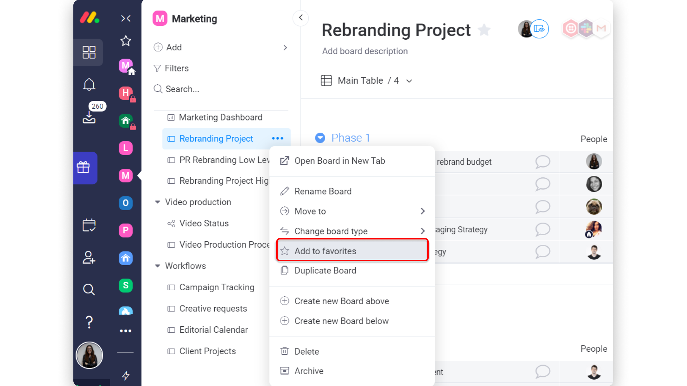
Task: Open favorites star in workspace strip
Action: tap(126, 41)
